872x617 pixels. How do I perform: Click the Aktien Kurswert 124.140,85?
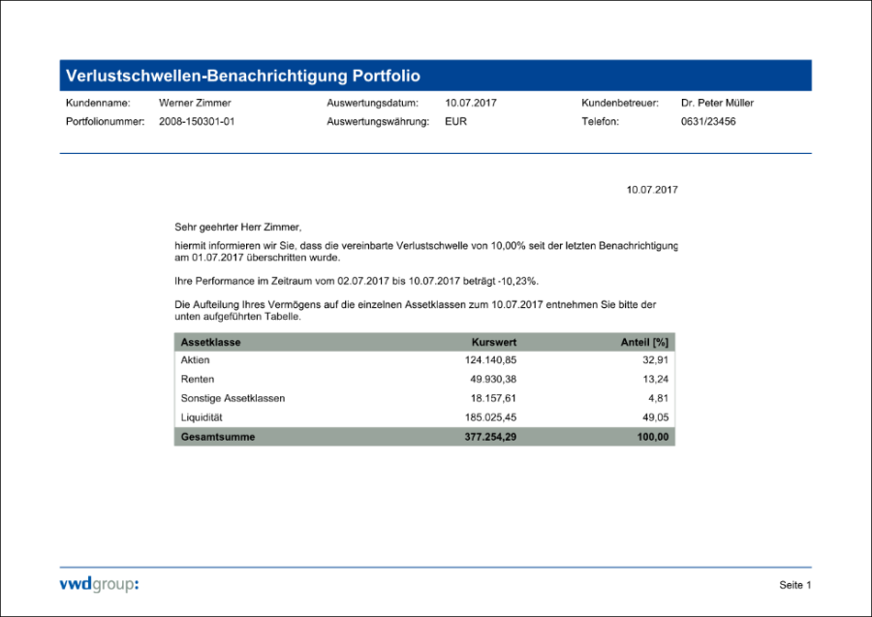[x=490, y=360]
